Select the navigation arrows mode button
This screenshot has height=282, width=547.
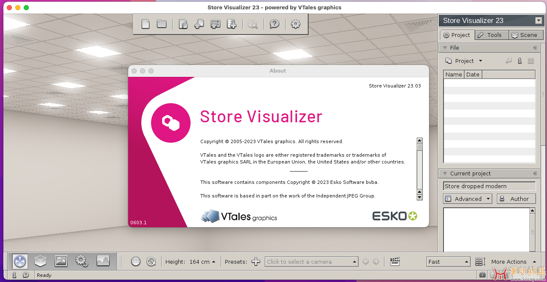[x=20, y=261]
